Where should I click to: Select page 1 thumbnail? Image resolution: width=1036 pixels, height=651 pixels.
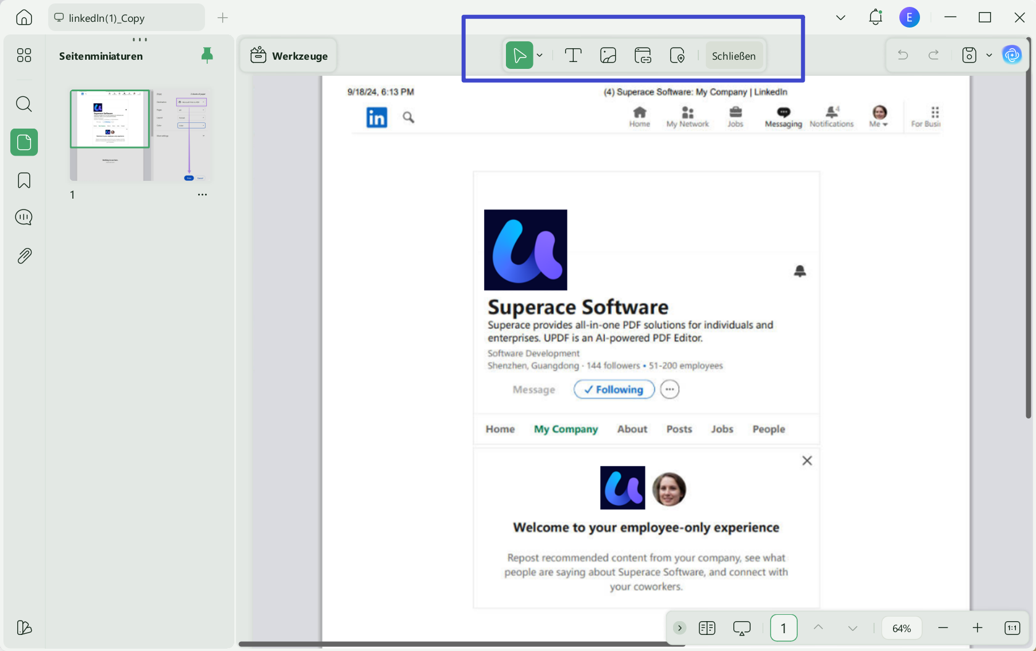tap(141, 135)
